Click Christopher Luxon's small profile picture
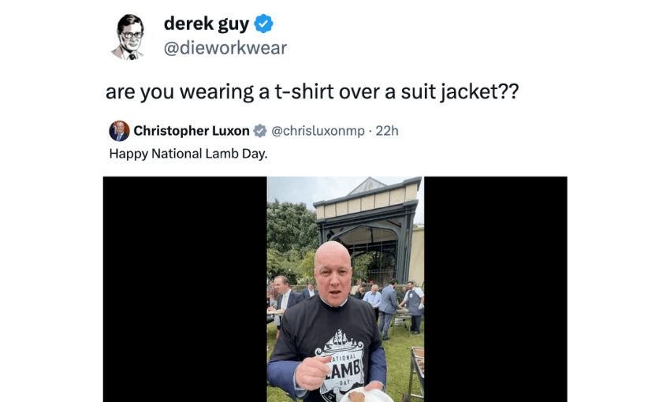670x402 pixels. 119,131
